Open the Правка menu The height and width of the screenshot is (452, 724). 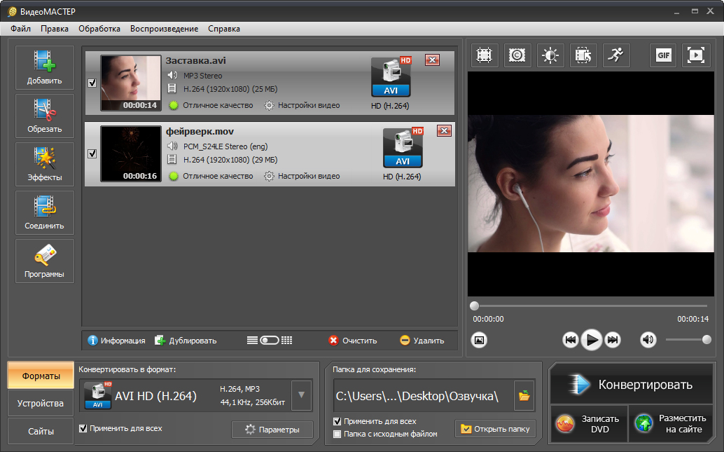[x=55, y=29]
